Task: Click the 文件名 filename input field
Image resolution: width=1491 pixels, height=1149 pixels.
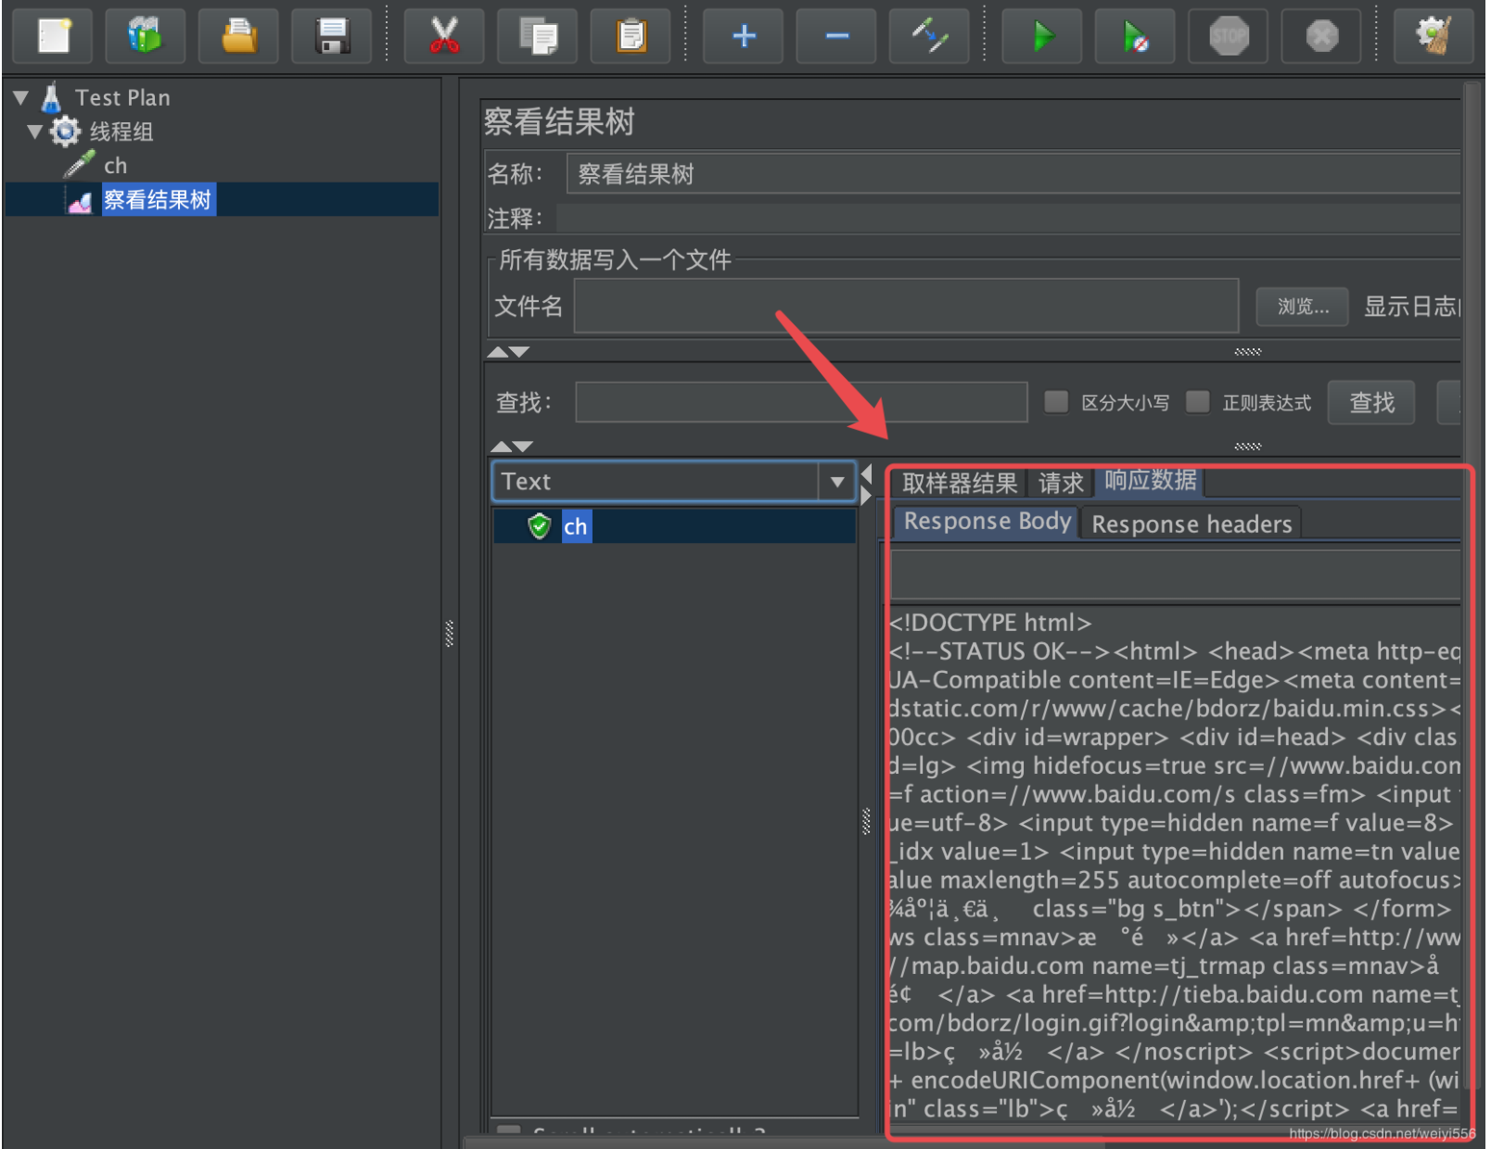Action: (x=906, y=306)
